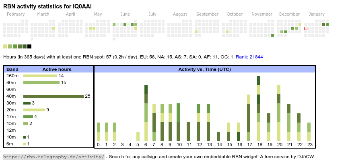Screen dimensions: 350x163
Task: Click the 'Activity vs. Time (UTC)' header
Action: (204, 69)
